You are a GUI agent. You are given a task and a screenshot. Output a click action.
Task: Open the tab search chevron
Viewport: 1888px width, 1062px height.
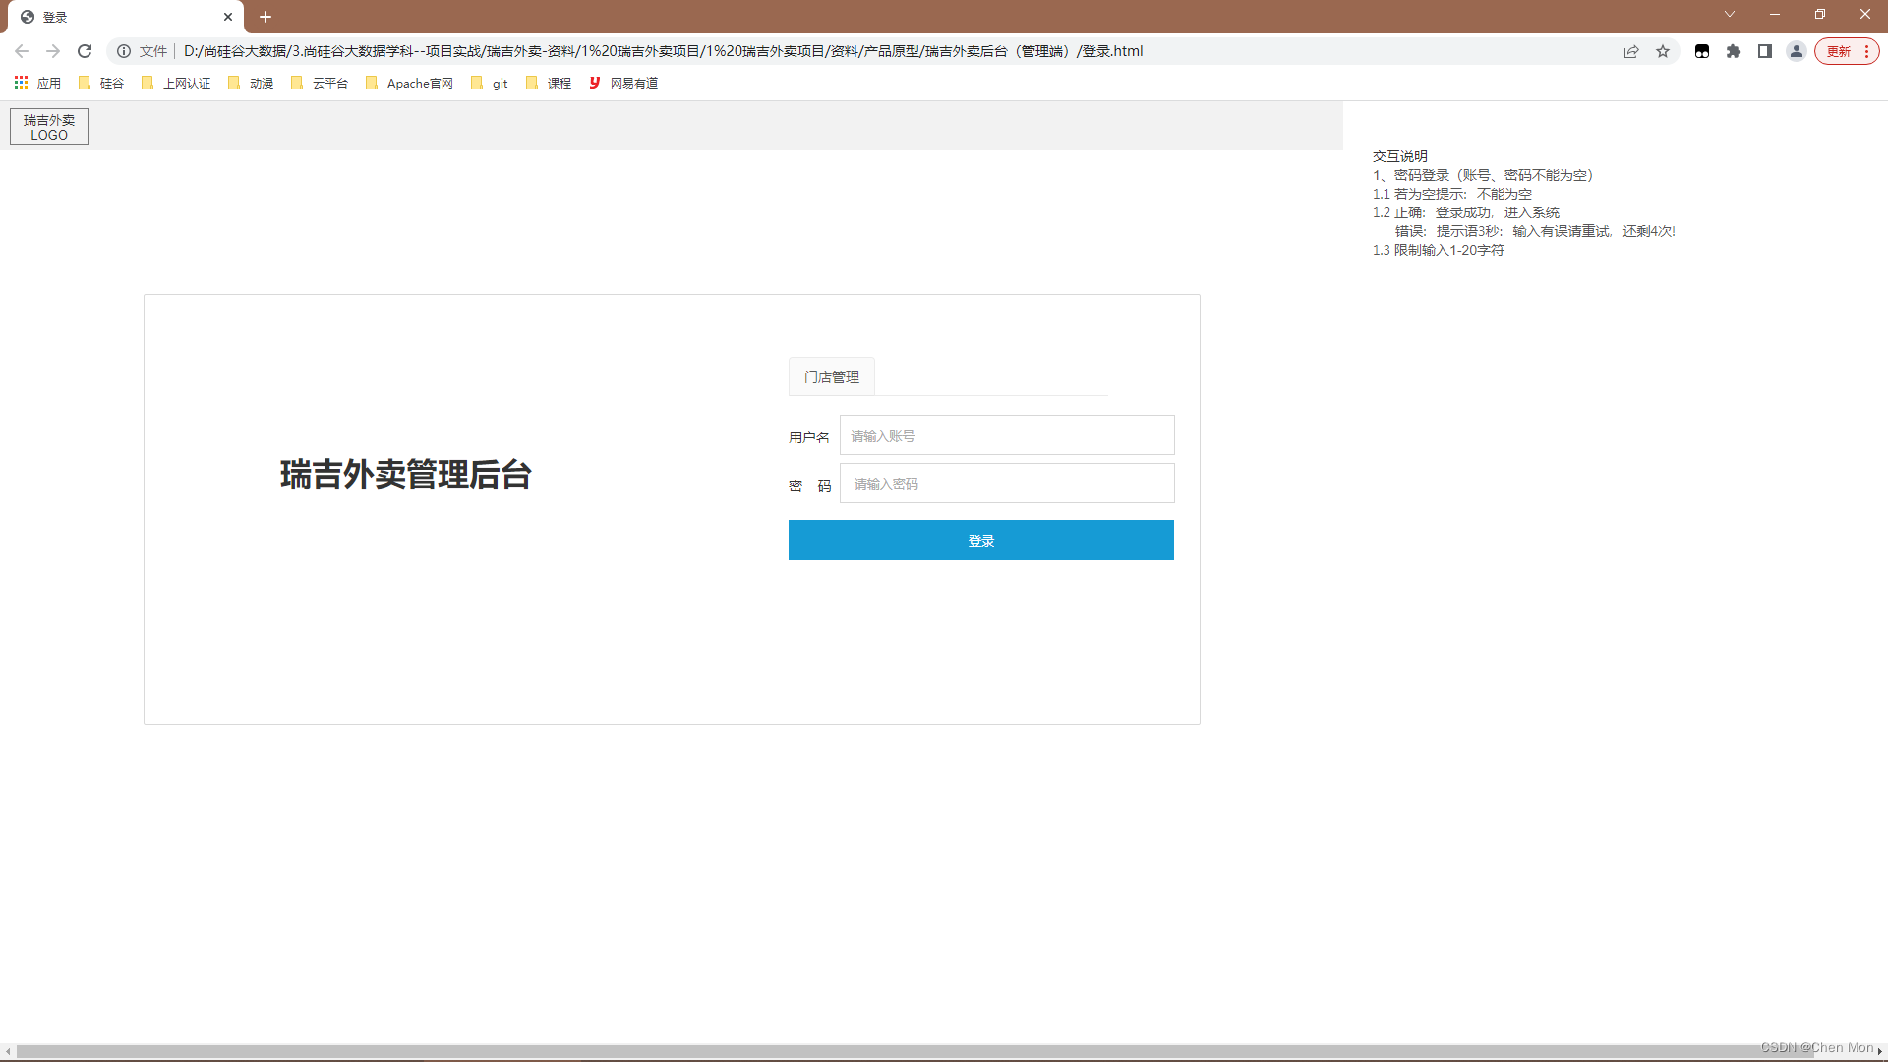pos(1730,14)
